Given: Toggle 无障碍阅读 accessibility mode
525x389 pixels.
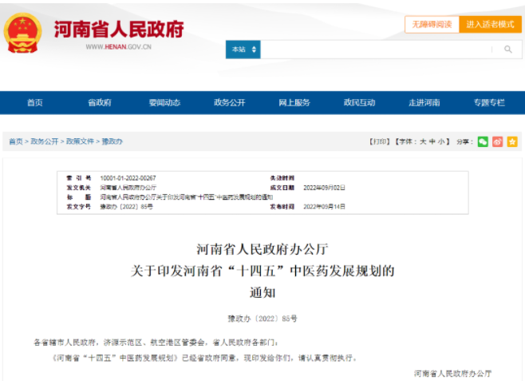Looking at the screenshot, I should (x=432, y=25).
